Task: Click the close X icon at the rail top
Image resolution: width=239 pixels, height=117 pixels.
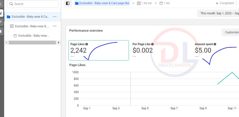Action: point(1,4)
